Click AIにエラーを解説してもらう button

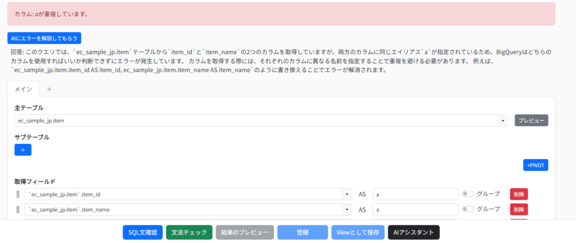pyautogui.click(x=44, y=38)
